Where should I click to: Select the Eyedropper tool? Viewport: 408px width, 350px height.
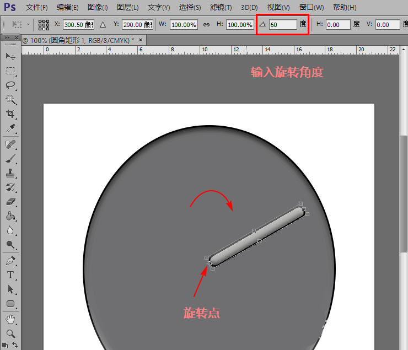(x=10, y=128)
